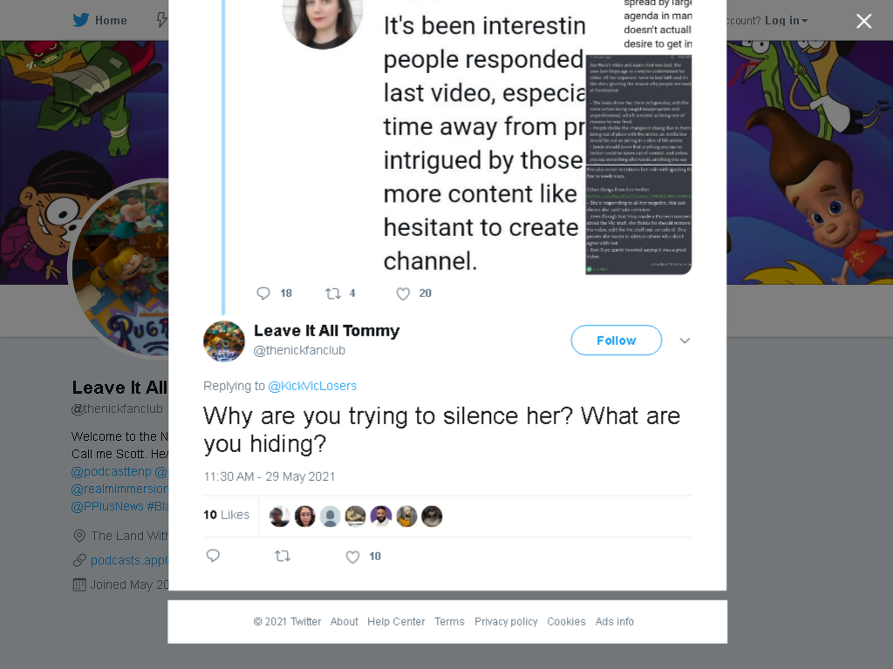Open the @KickVicLosers mention link
Screen dimensions: 893x669
tap(312, 386)
